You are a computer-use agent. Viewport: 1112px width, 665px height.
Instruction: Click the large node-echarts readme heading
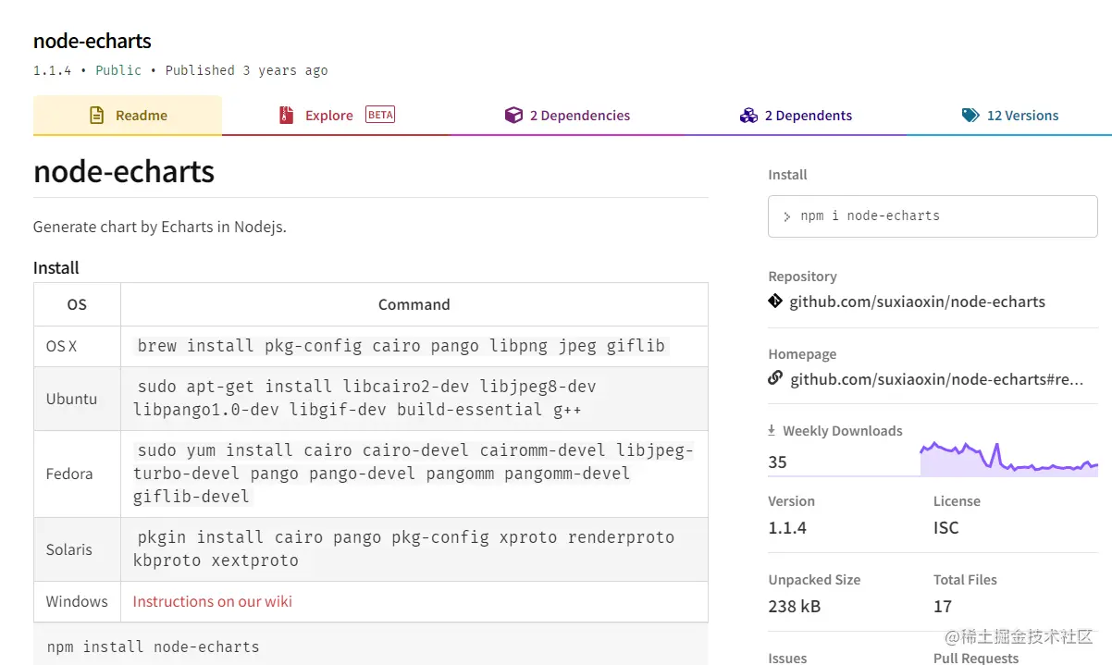(x=124, y=171)
